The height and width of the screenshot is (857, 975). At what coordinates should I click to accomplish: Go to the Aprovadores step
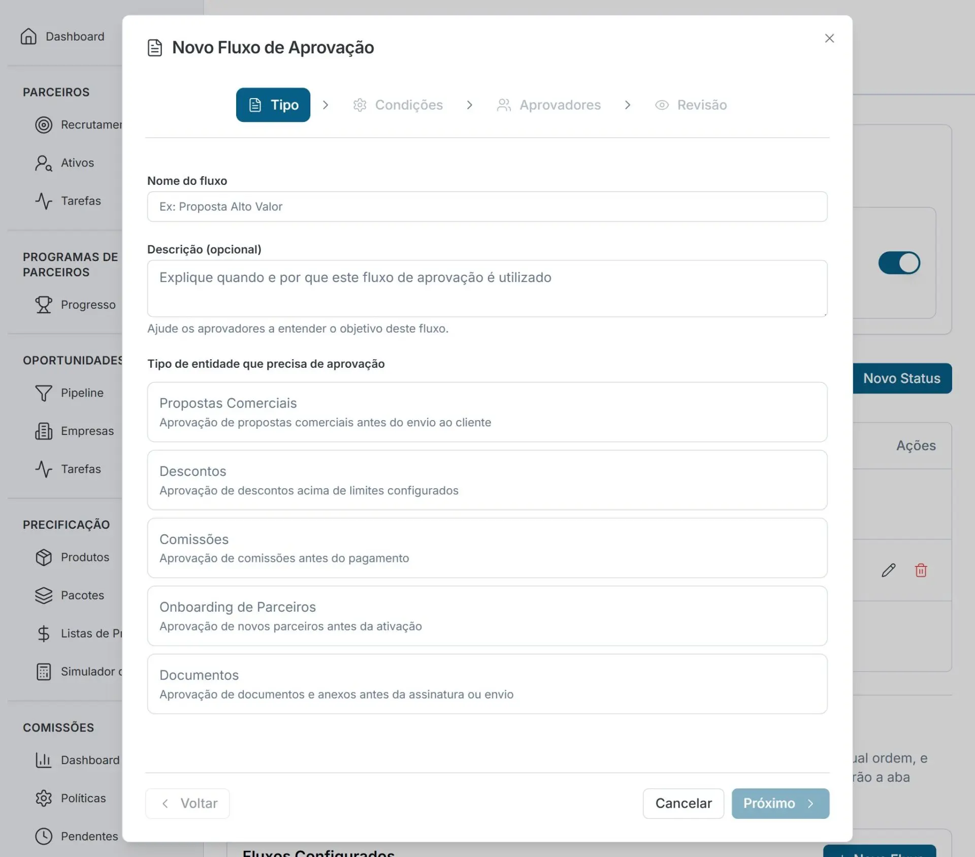click(x=549, y=105)
